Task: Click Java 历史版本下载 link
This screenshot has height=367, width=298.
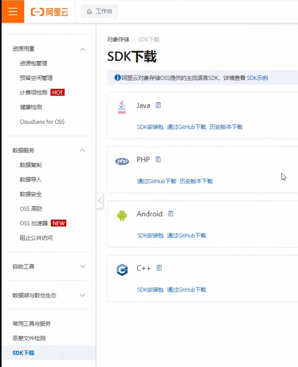Action: point(226,127)
